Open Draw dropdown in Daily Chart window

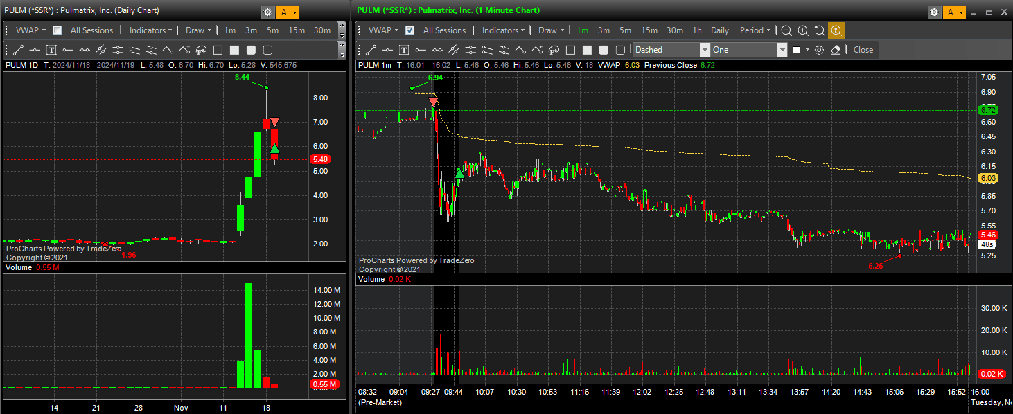click(198, 30)
